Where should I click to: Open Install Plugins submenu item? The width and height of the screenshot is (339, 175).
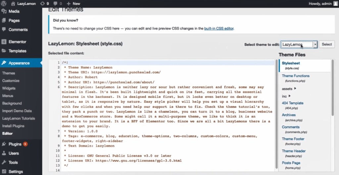[x=13, y=126]
